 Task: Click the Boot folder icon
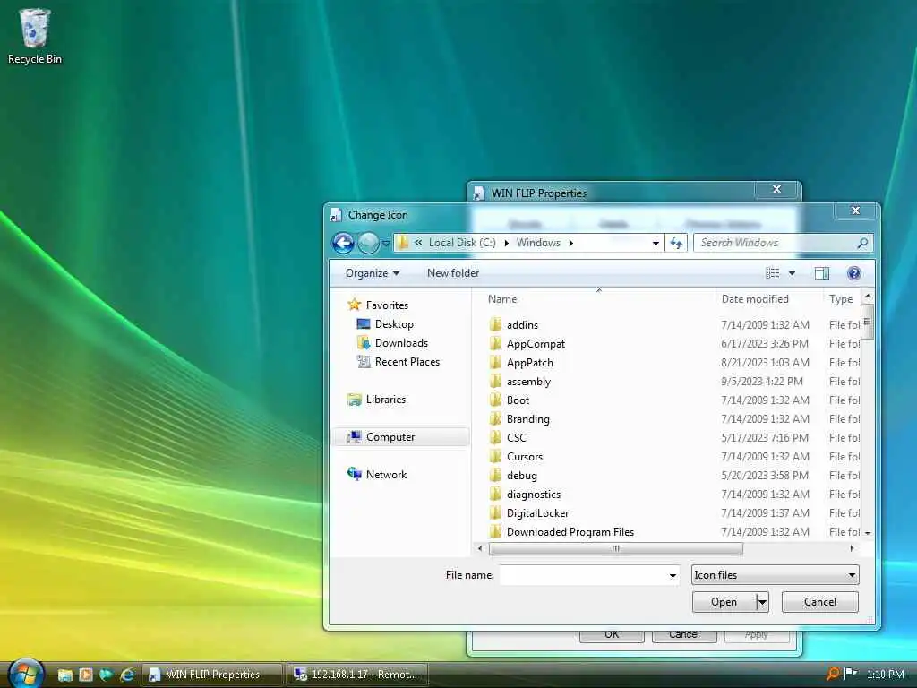(x=495, y=400)
